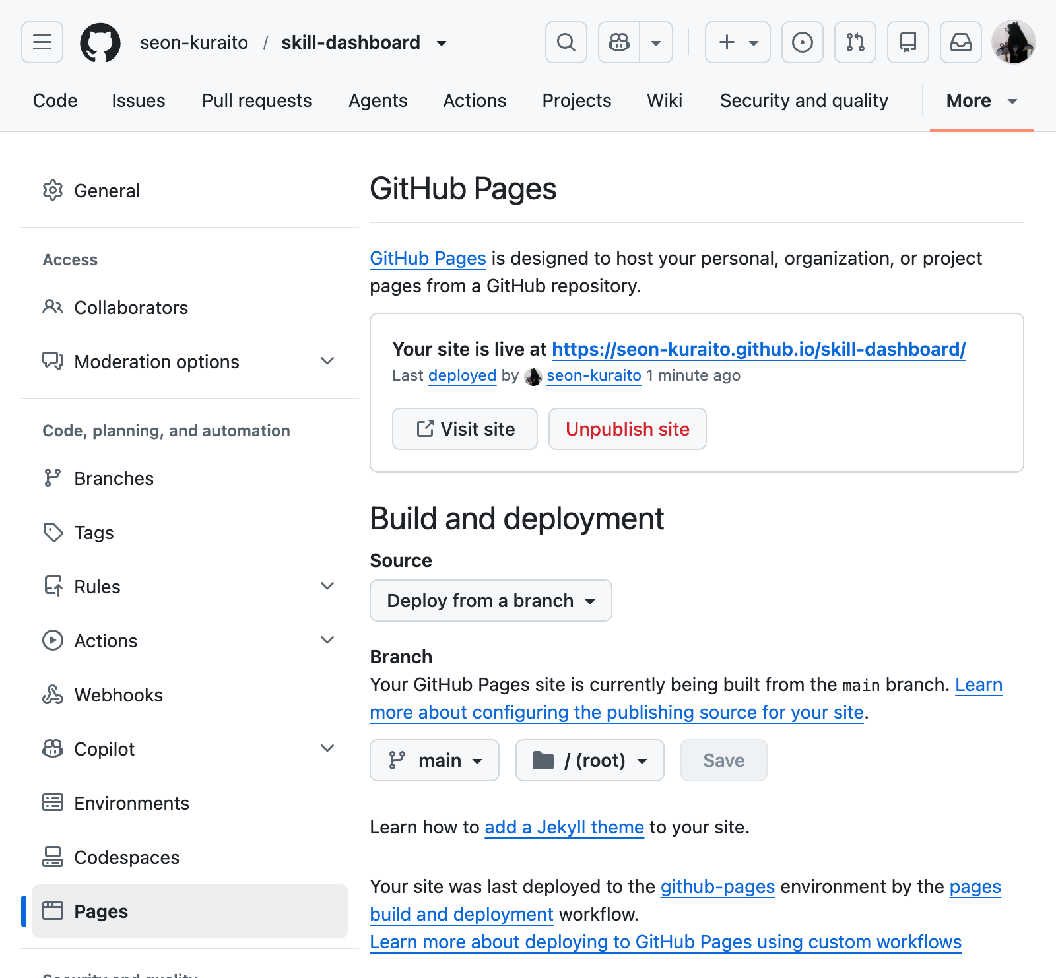
Task: Open repositories icon in header
Action: pyautogui.click(x=908, y=42)
